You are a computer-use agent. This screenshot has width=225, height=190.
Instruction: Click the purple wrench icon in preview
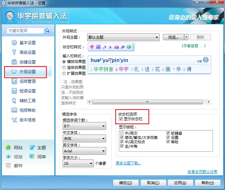123,47
